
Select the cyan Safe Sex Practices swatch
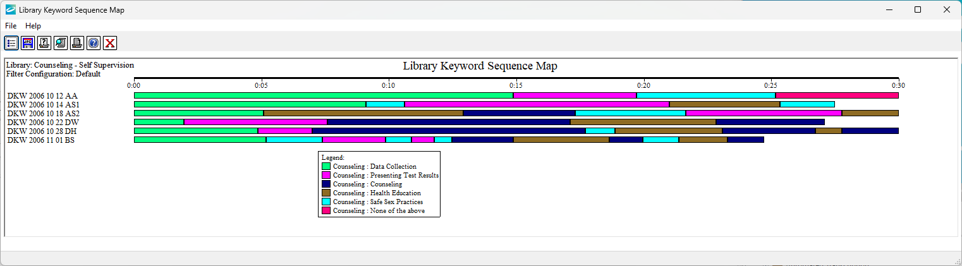click(x=326, y=202)
